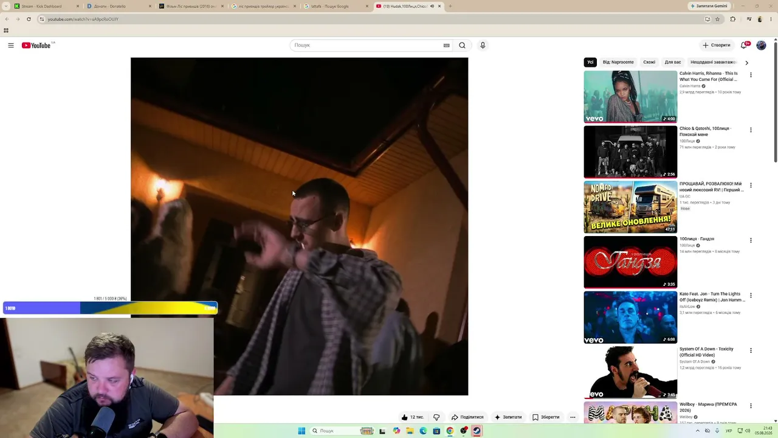Viewport: 778px width, 438px height.
Task: Open options menu for Wellboy Марина video
Action: (x=751, y=406)
